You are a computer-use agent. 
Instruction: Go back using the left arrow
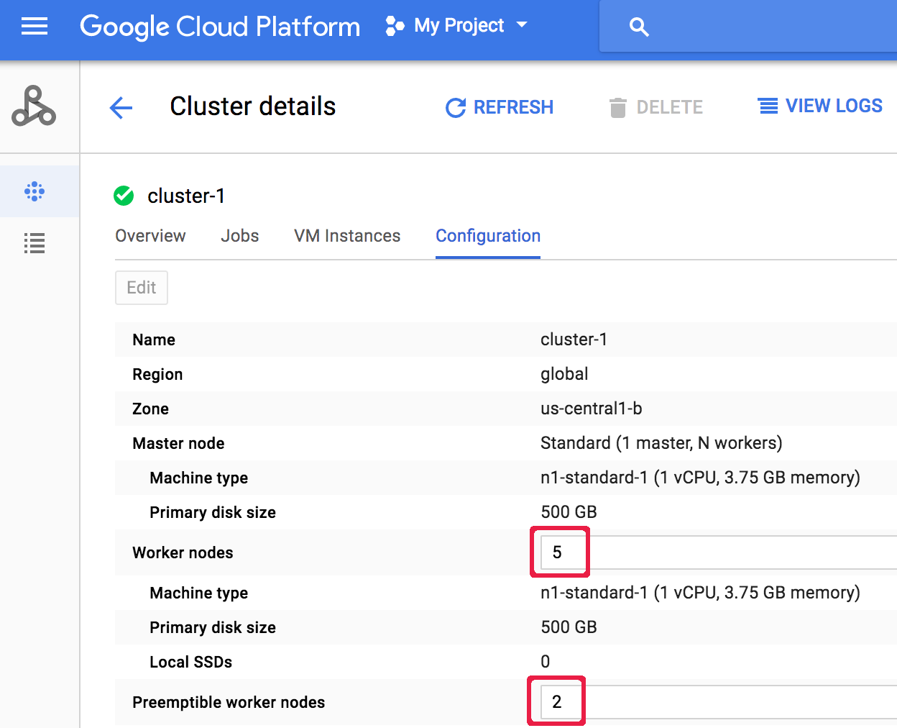point(121,108)
